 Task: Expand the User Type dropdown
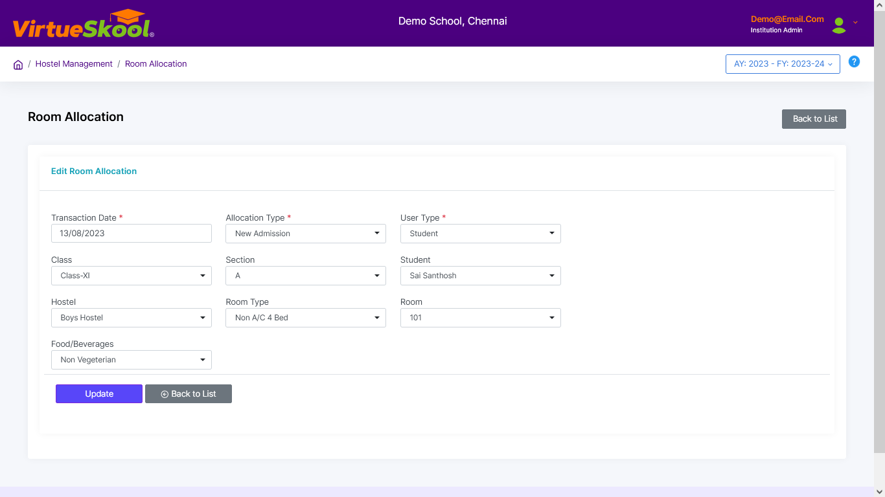pyautogui.click(x=480, y=234)
